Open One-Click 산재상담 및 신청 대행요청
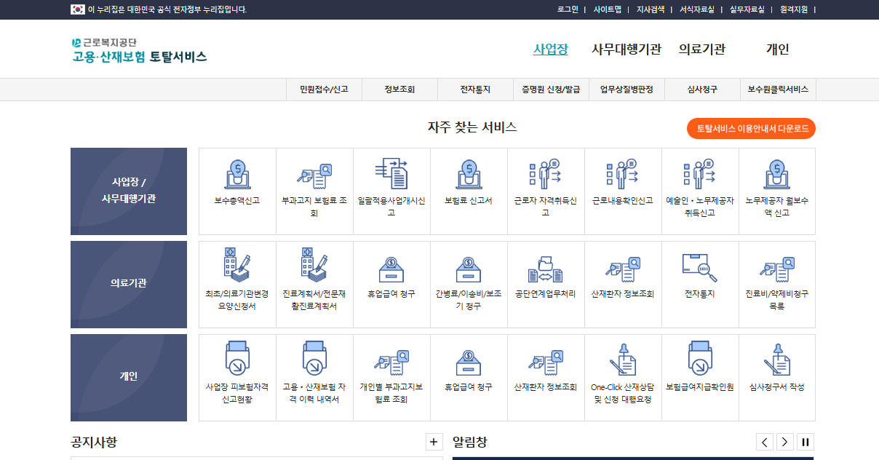The image size is (879, 460). (x=623, y=371)
